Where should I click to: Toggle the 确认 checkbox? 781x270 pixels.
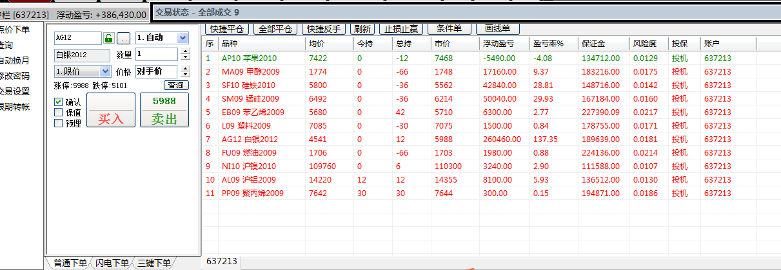tap(59, 102)
